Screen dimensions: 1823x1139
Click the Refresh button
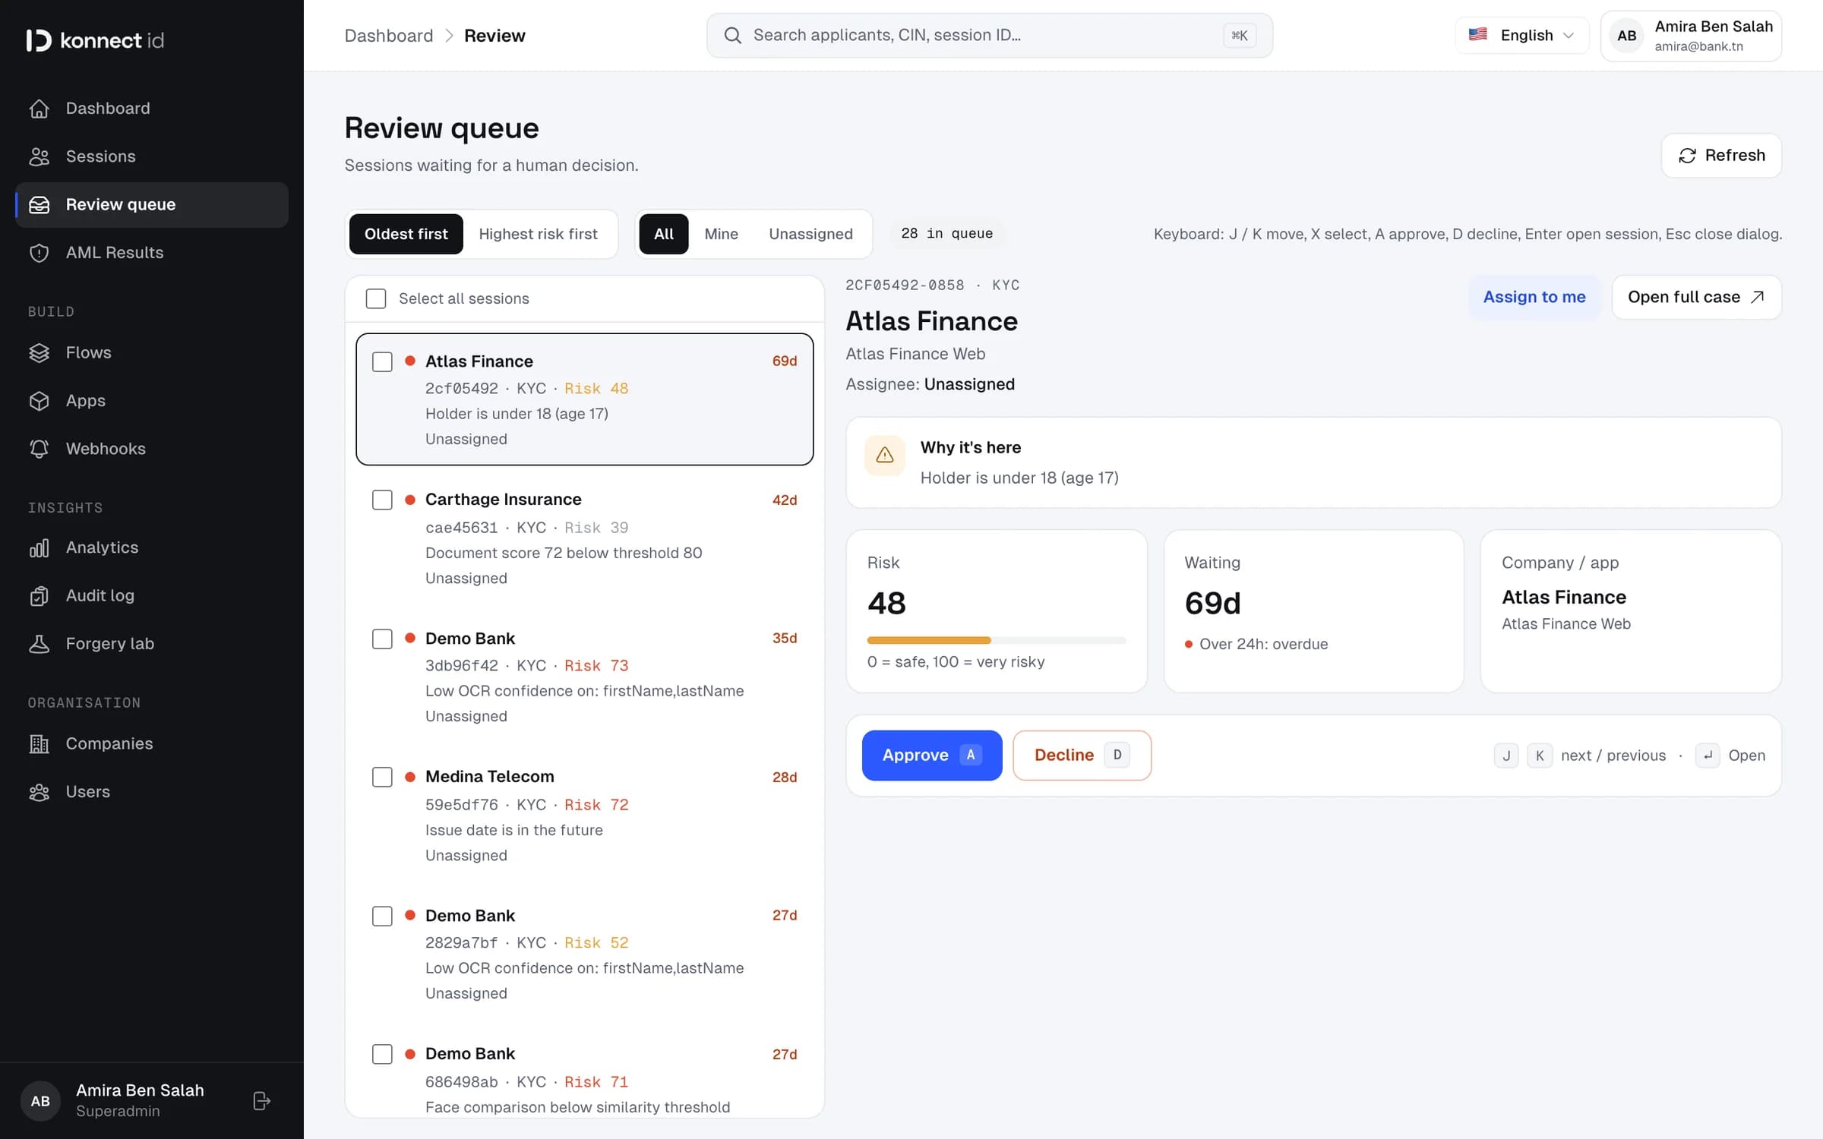click(x=1721, y=156)
